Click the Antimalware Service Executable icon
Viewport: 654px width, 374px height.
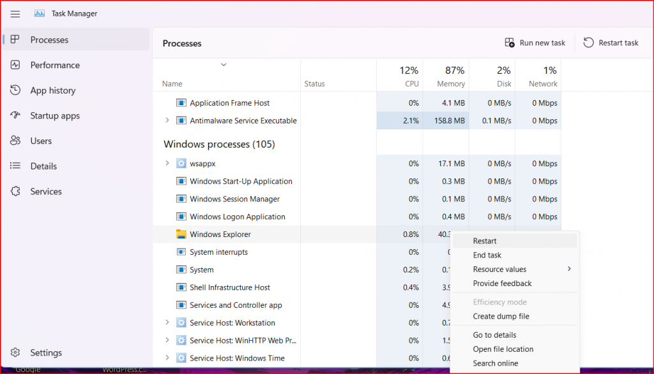(181, 120)
